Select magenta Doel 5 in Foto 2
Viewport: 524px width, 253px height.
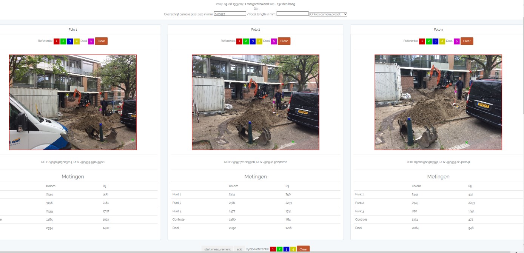pos(274,41)
